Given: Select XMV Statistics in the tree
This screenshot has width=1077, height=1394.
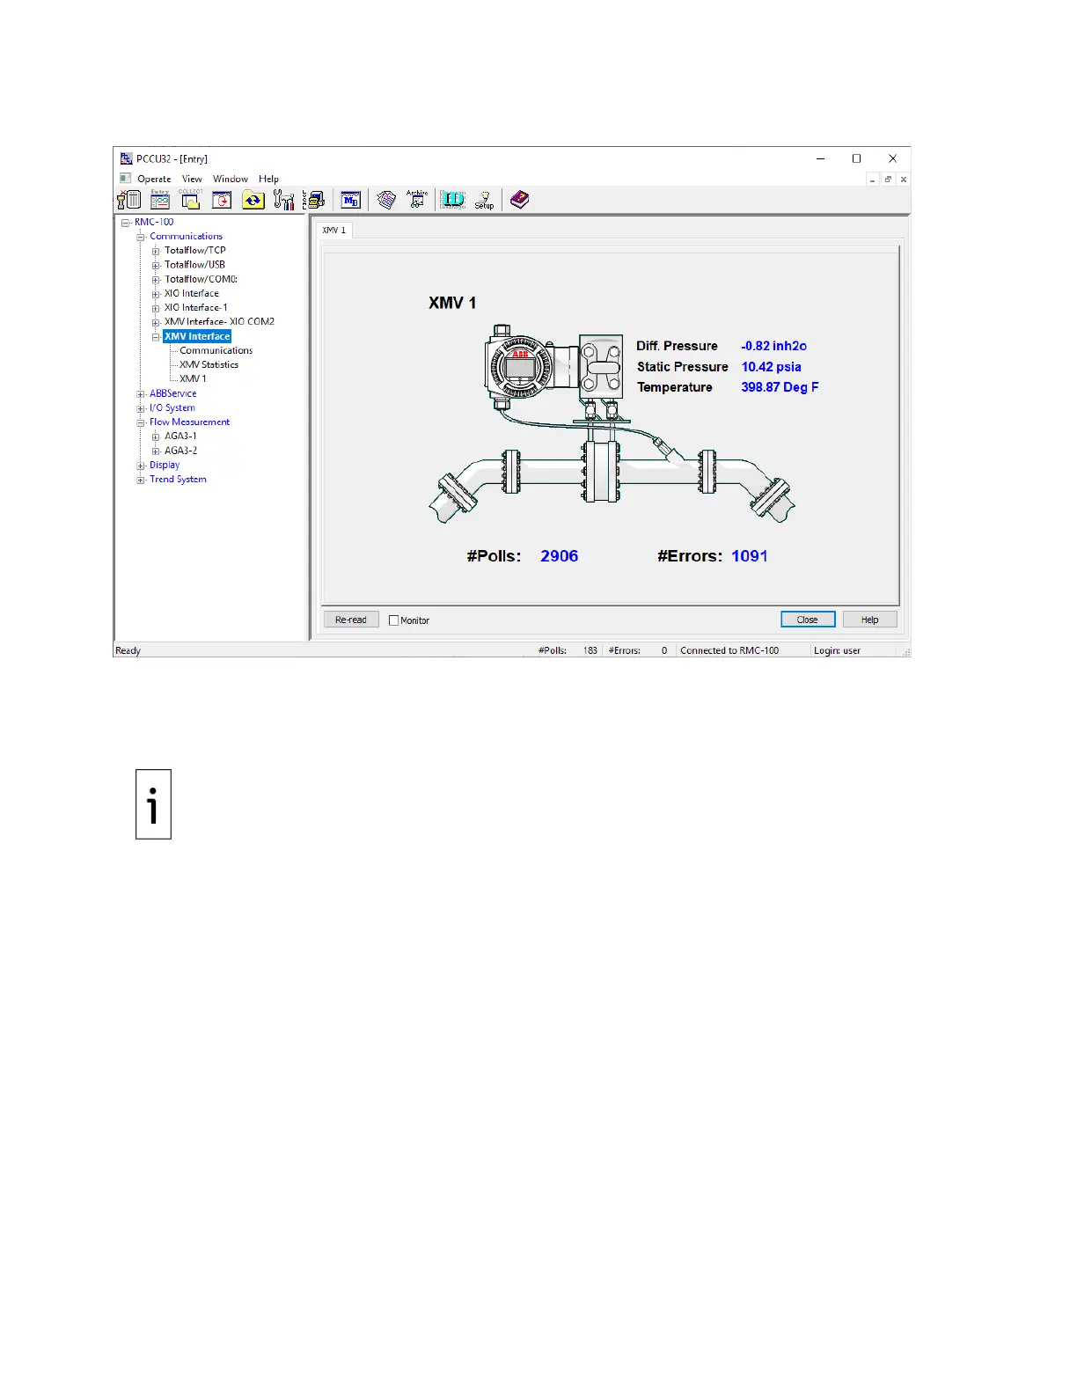Looking at the screenshot, I should pos(209,364).
